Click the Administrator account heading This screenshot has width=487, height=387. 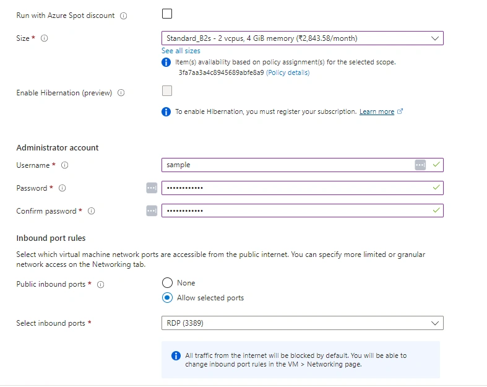point(58,147)
